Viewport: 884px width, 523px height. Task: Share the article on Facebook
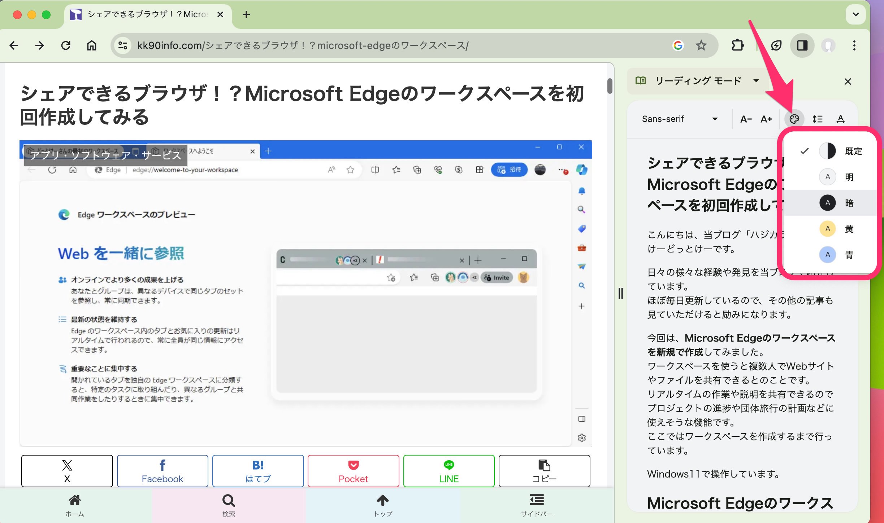coord(162,471)
